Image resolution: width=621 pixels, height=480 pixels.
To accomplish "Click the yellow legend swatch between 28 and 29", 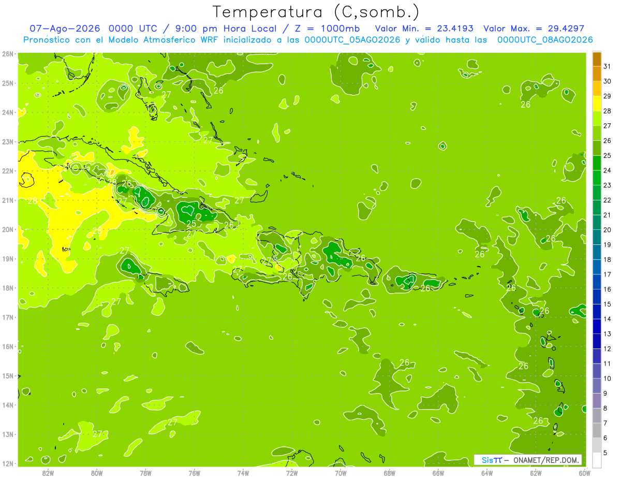I will (x=597, y=103).
